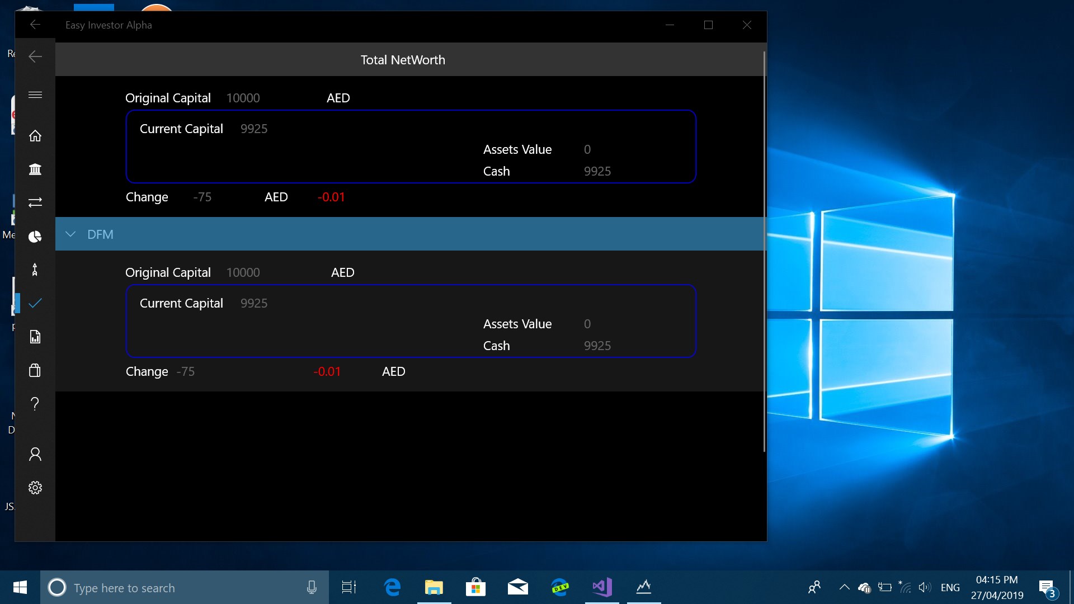Open the pie chart sidebar icon
Screen dimensions: 1074x604
(35, 237)
